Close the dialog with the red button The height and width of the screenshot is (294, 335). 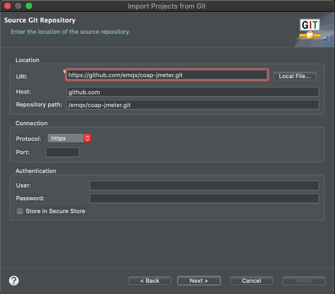(7, 6)
